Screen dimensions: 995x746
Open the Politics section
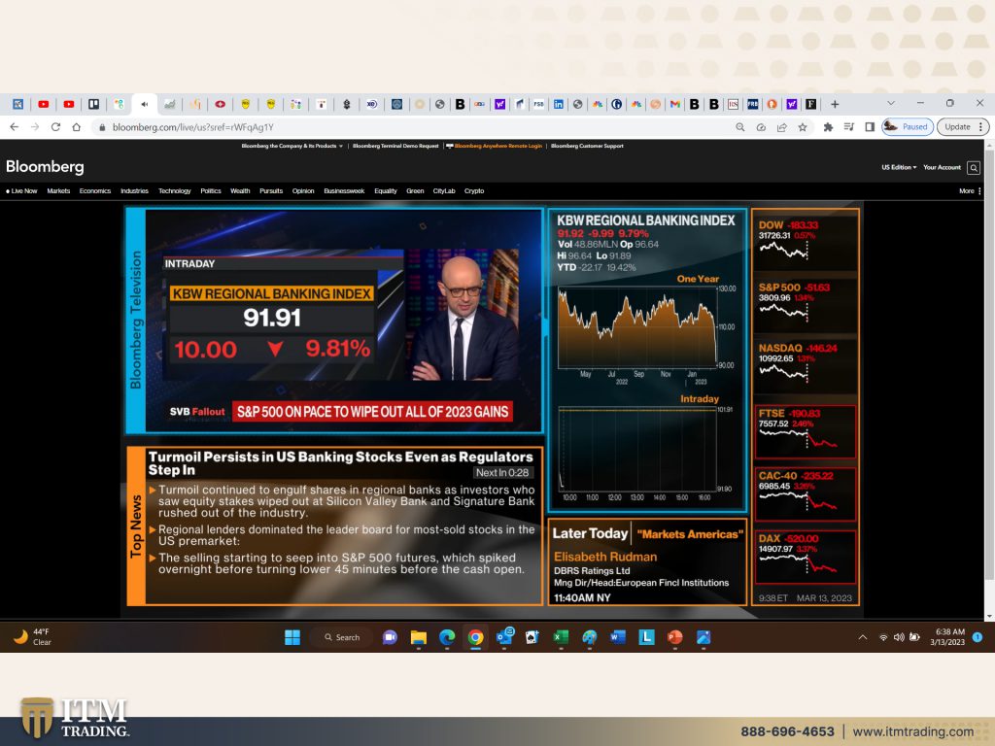click(x=211, y=191)
